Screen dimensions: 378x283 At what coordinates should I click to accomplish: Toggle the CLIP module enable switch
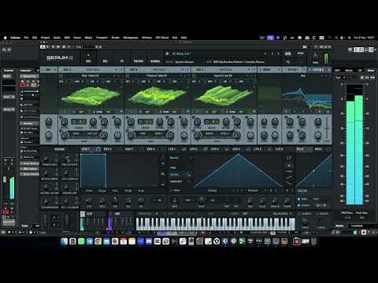pyautogui.click(x=83, y=214)
